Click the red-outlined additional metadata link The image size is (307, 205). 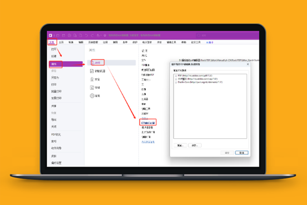pyautogui.click(x=148, y=123)
